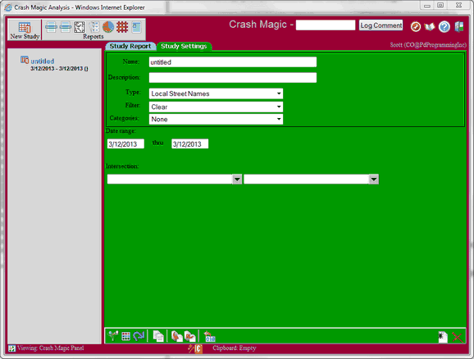Click the second Intersection street text field
The image size is (474, 359).
307,179
